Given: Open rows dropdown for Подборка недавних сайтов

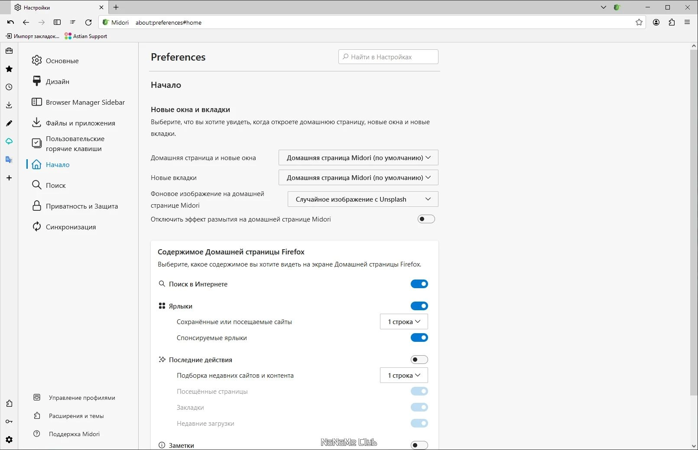Looking at the screenshot, I should pos(404,375).
